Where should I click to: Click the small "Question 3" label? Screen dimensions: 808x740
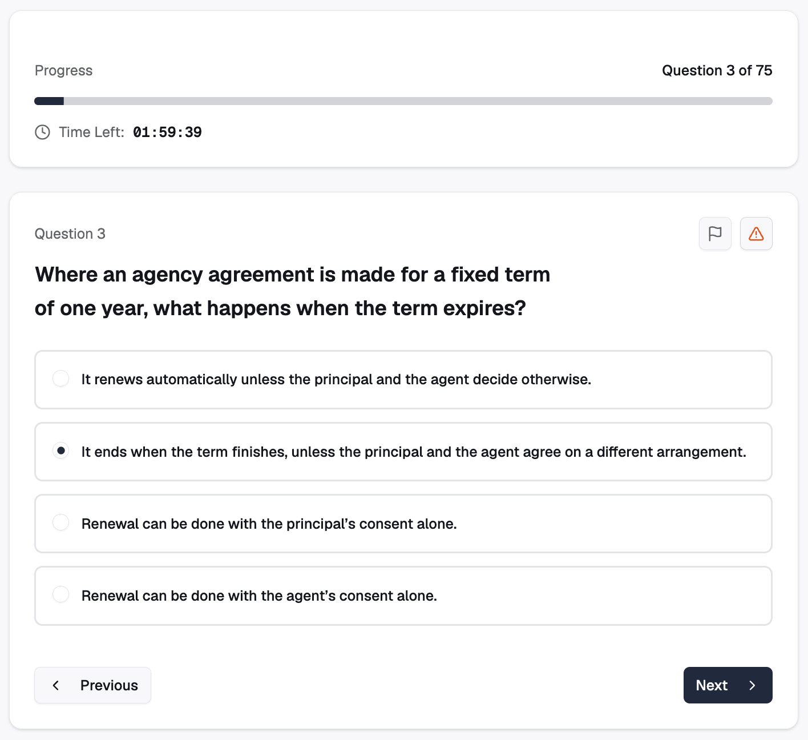coord(70,234)
